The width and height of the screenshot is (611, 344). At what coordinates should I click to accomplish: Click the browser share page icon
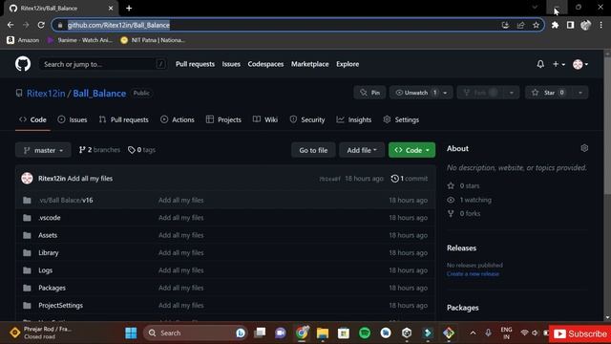point(520,25)
